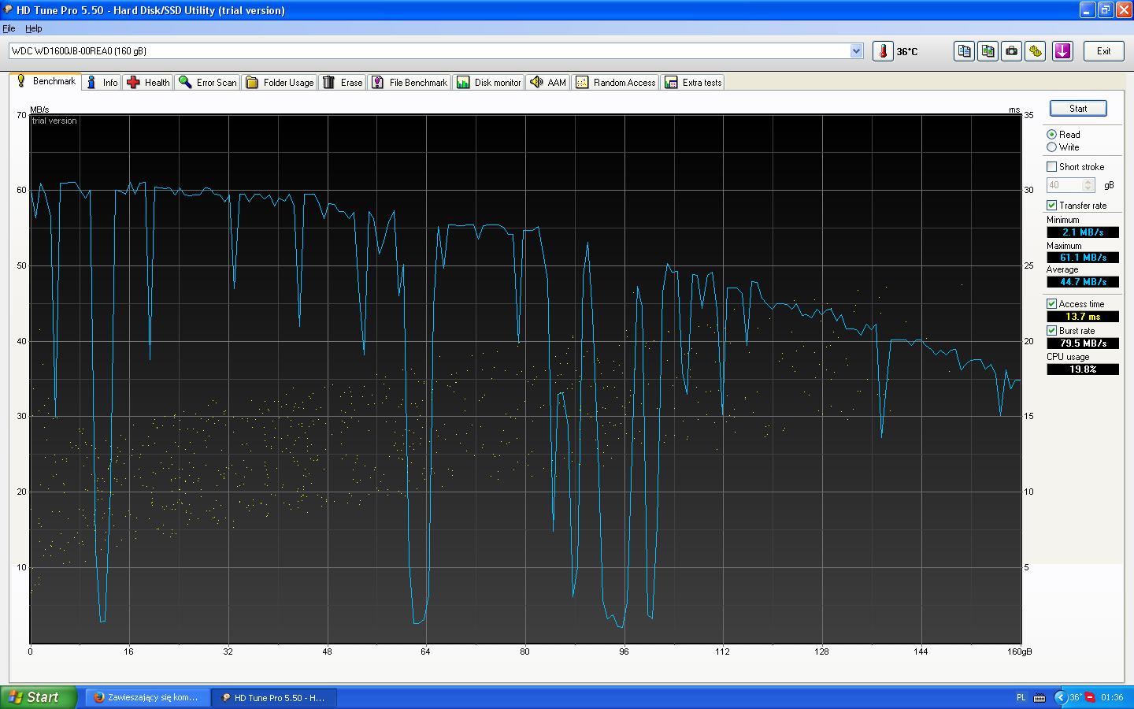Click the WDC WD1600JB drive combo box

[436, 51]
